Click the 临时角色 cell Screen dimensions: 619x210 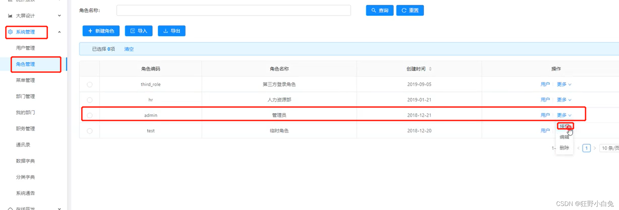pos(279,131)
